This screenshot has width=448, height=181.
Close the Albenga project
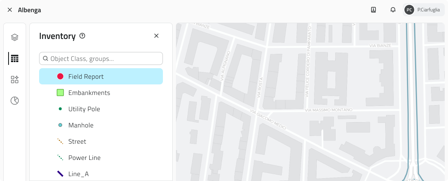(x=10, y=10)
